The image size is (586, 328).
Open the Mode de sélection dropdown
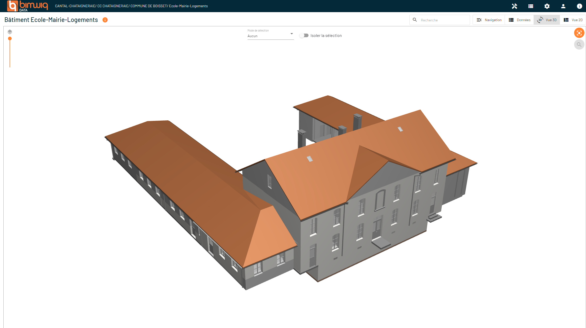coord(270,36)
